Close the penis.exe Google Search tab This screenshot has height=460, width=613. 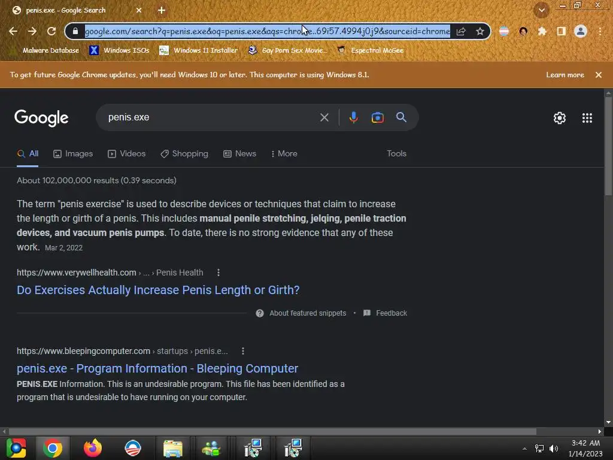click(x=139, y=10)
